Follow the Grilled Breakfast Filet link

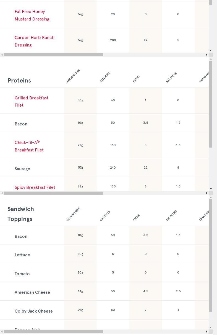(x=31, y=101)
